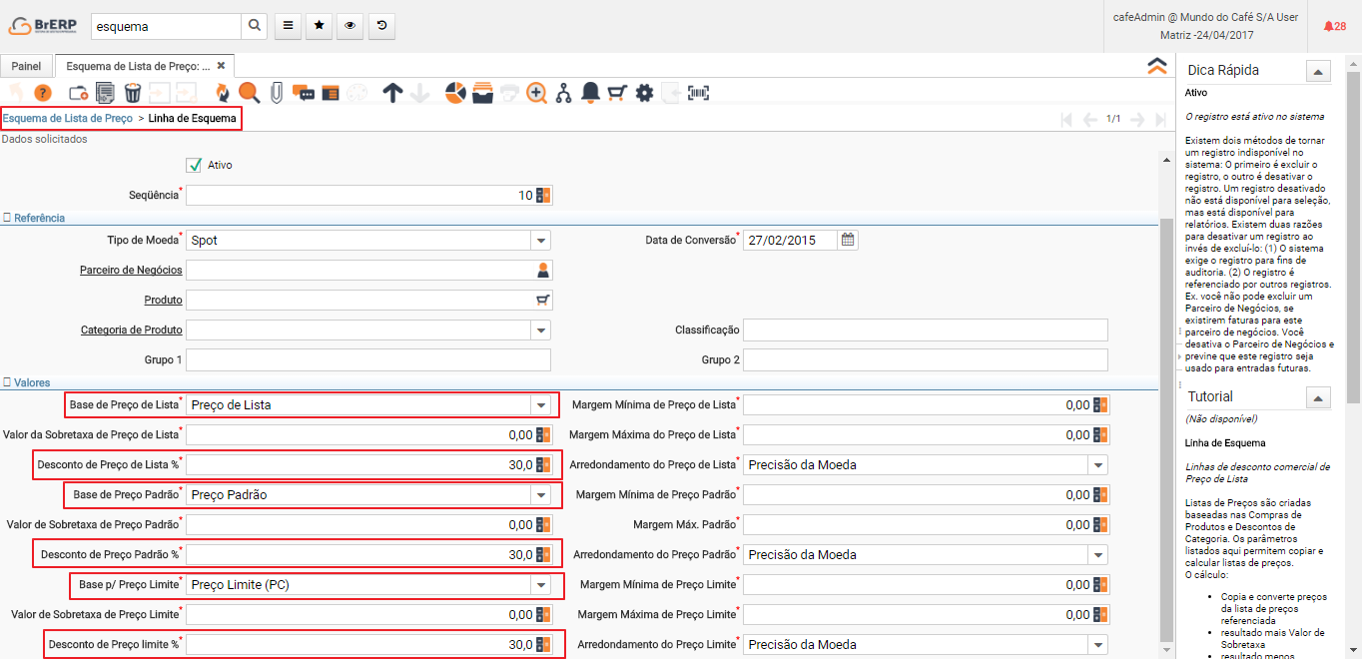Open the Data de Conversão calendar picker
Screen dimensions: 1362x659
coord(848,240)
